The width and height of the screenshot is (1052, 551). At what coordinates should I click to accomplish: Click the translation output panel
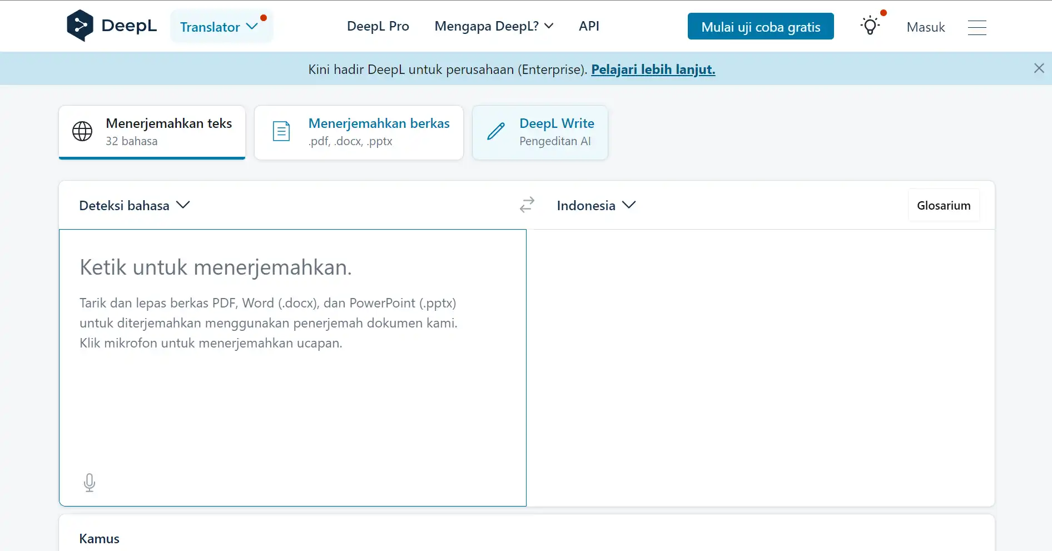point(761,368)
